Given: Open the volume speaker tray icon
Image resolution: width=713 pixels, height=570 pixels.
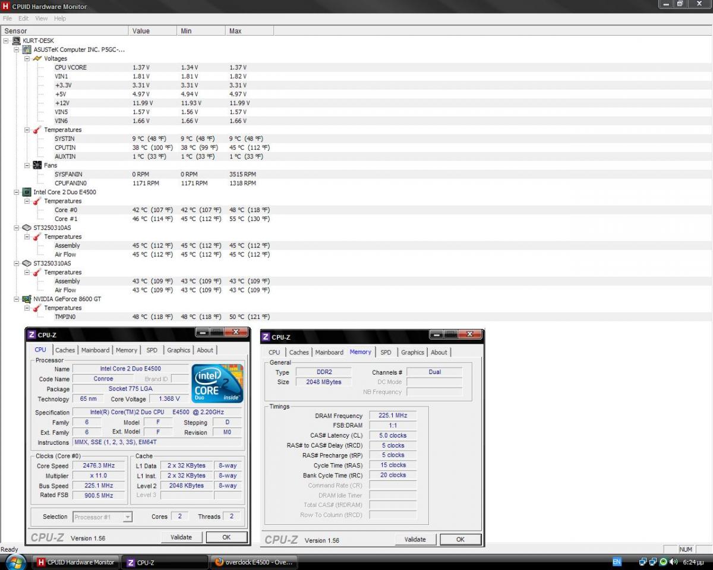Looking at the screenshot, I should click(673, 562).
